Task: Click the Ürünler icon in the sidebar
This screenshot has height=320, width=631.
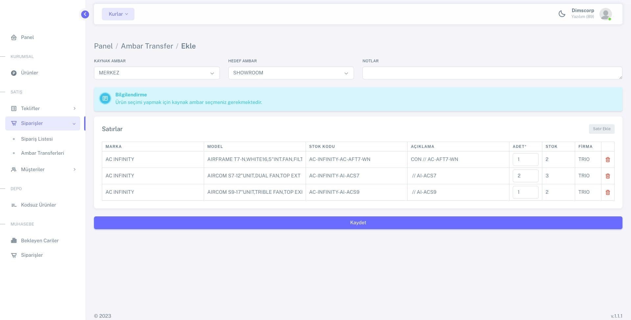Action: (14, 73)
